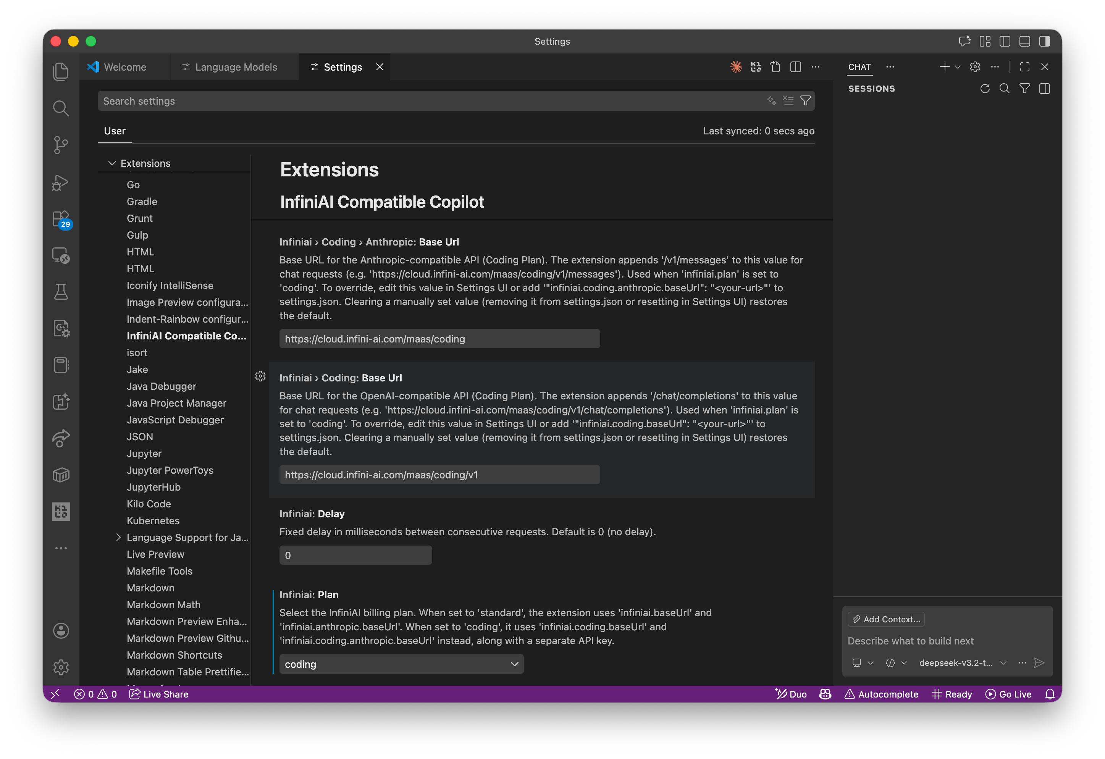1105x759 pixels.
Task: Open the Testing flask icon
Action: 61,292
